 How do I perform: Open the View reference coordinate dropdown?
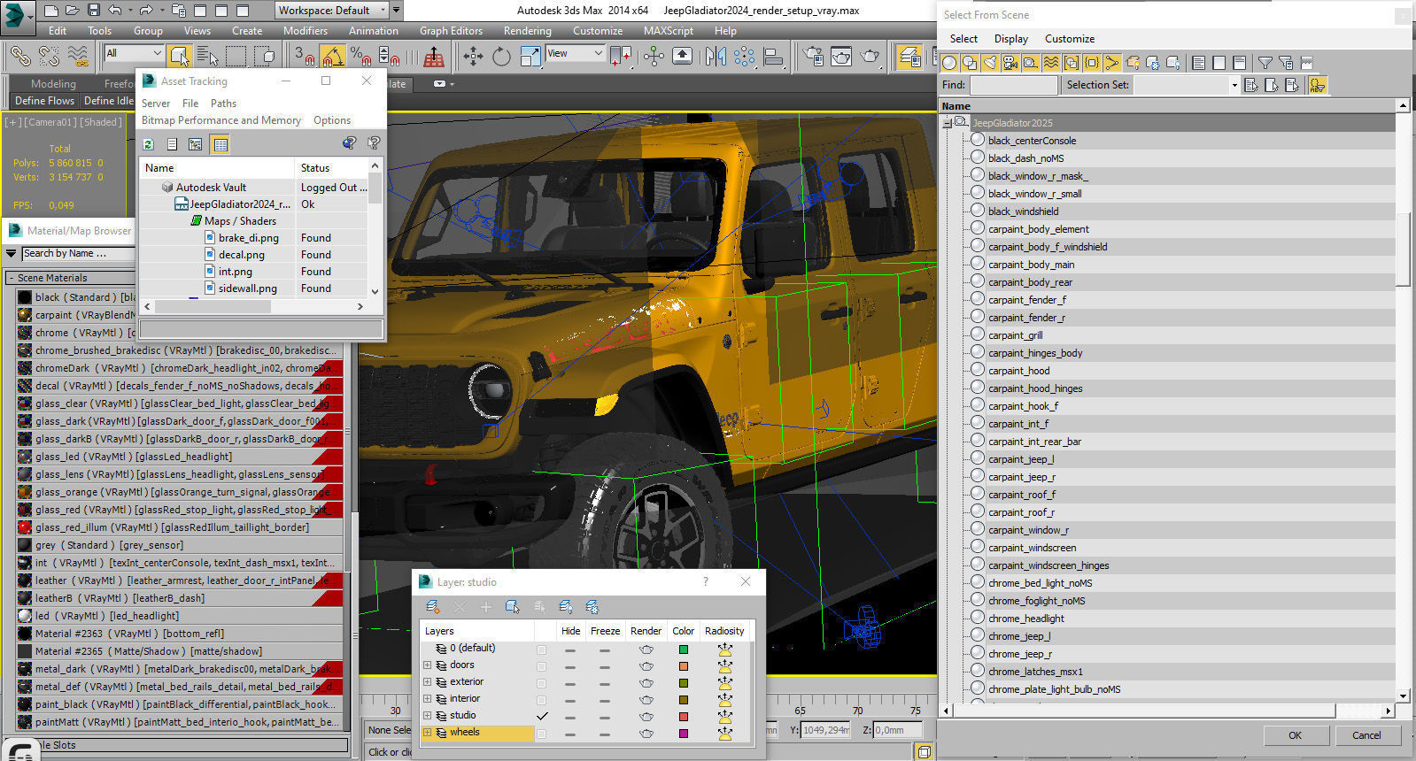point(574,54)
